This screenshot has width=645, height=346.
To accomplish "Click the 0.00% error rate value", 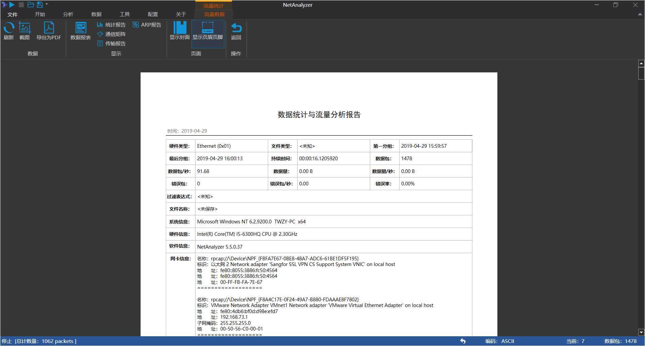I will click(x=407, y=183).
